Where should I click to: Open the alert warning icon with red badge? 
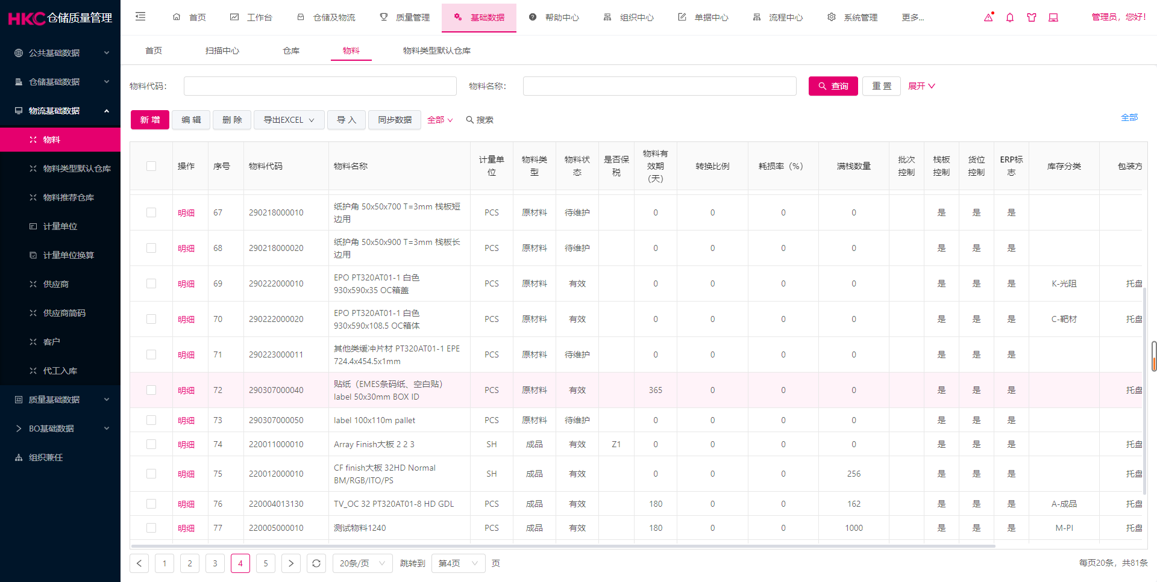988,18
